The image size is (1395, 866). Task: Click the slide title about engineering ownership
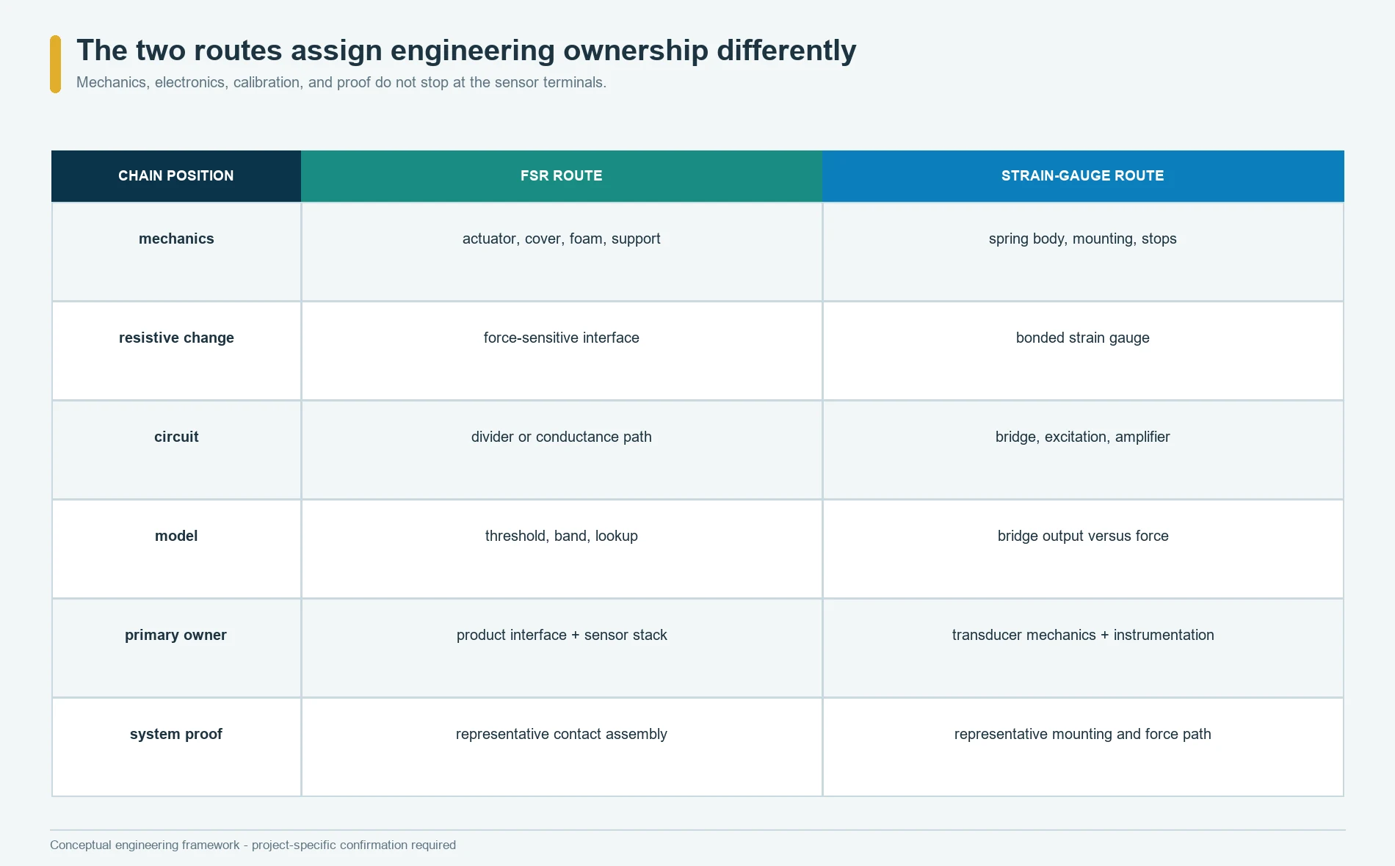click(x=466, y=51)
